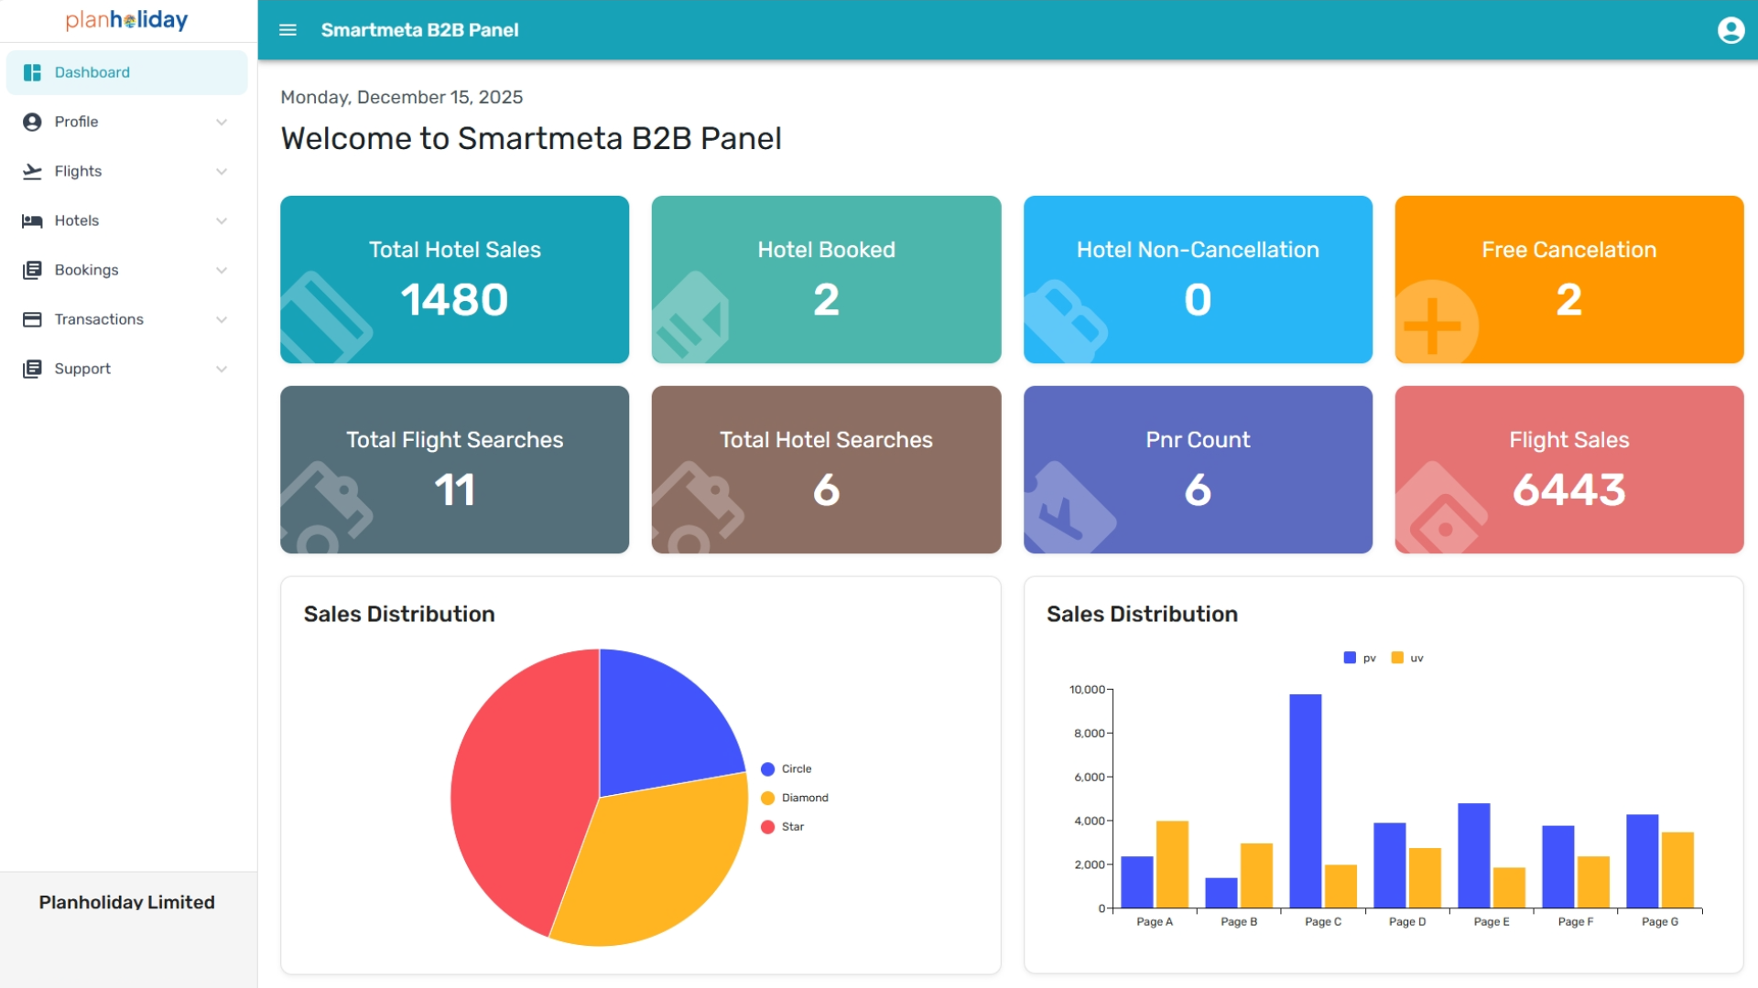This screenshot has width=1758, height=988.
Task: Click the Planholiday Limited footer text
Action: [127, 902]
